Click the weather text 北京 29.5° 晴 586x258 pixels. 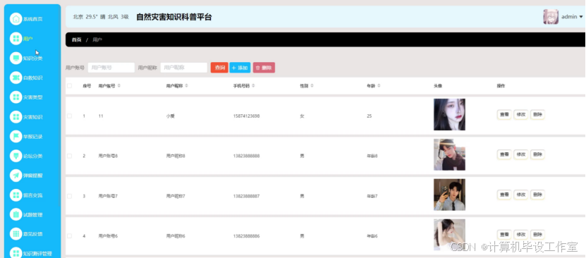pyautogui.click(x=90, y=17)
